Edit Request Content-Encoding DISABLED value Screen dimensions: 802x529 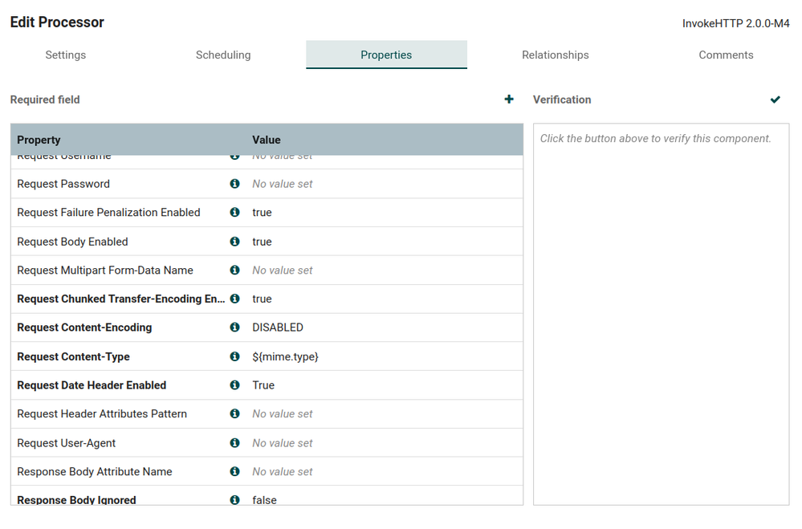[x=278, y=328]
